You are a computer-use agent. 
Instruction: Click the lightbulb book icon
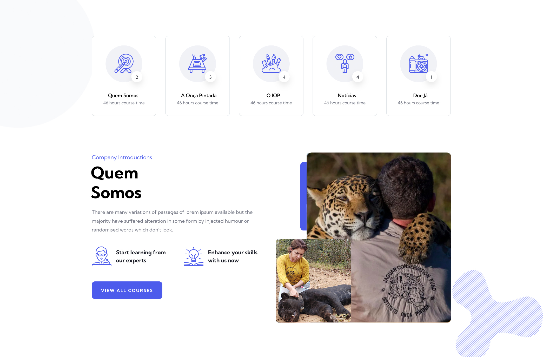194,256
